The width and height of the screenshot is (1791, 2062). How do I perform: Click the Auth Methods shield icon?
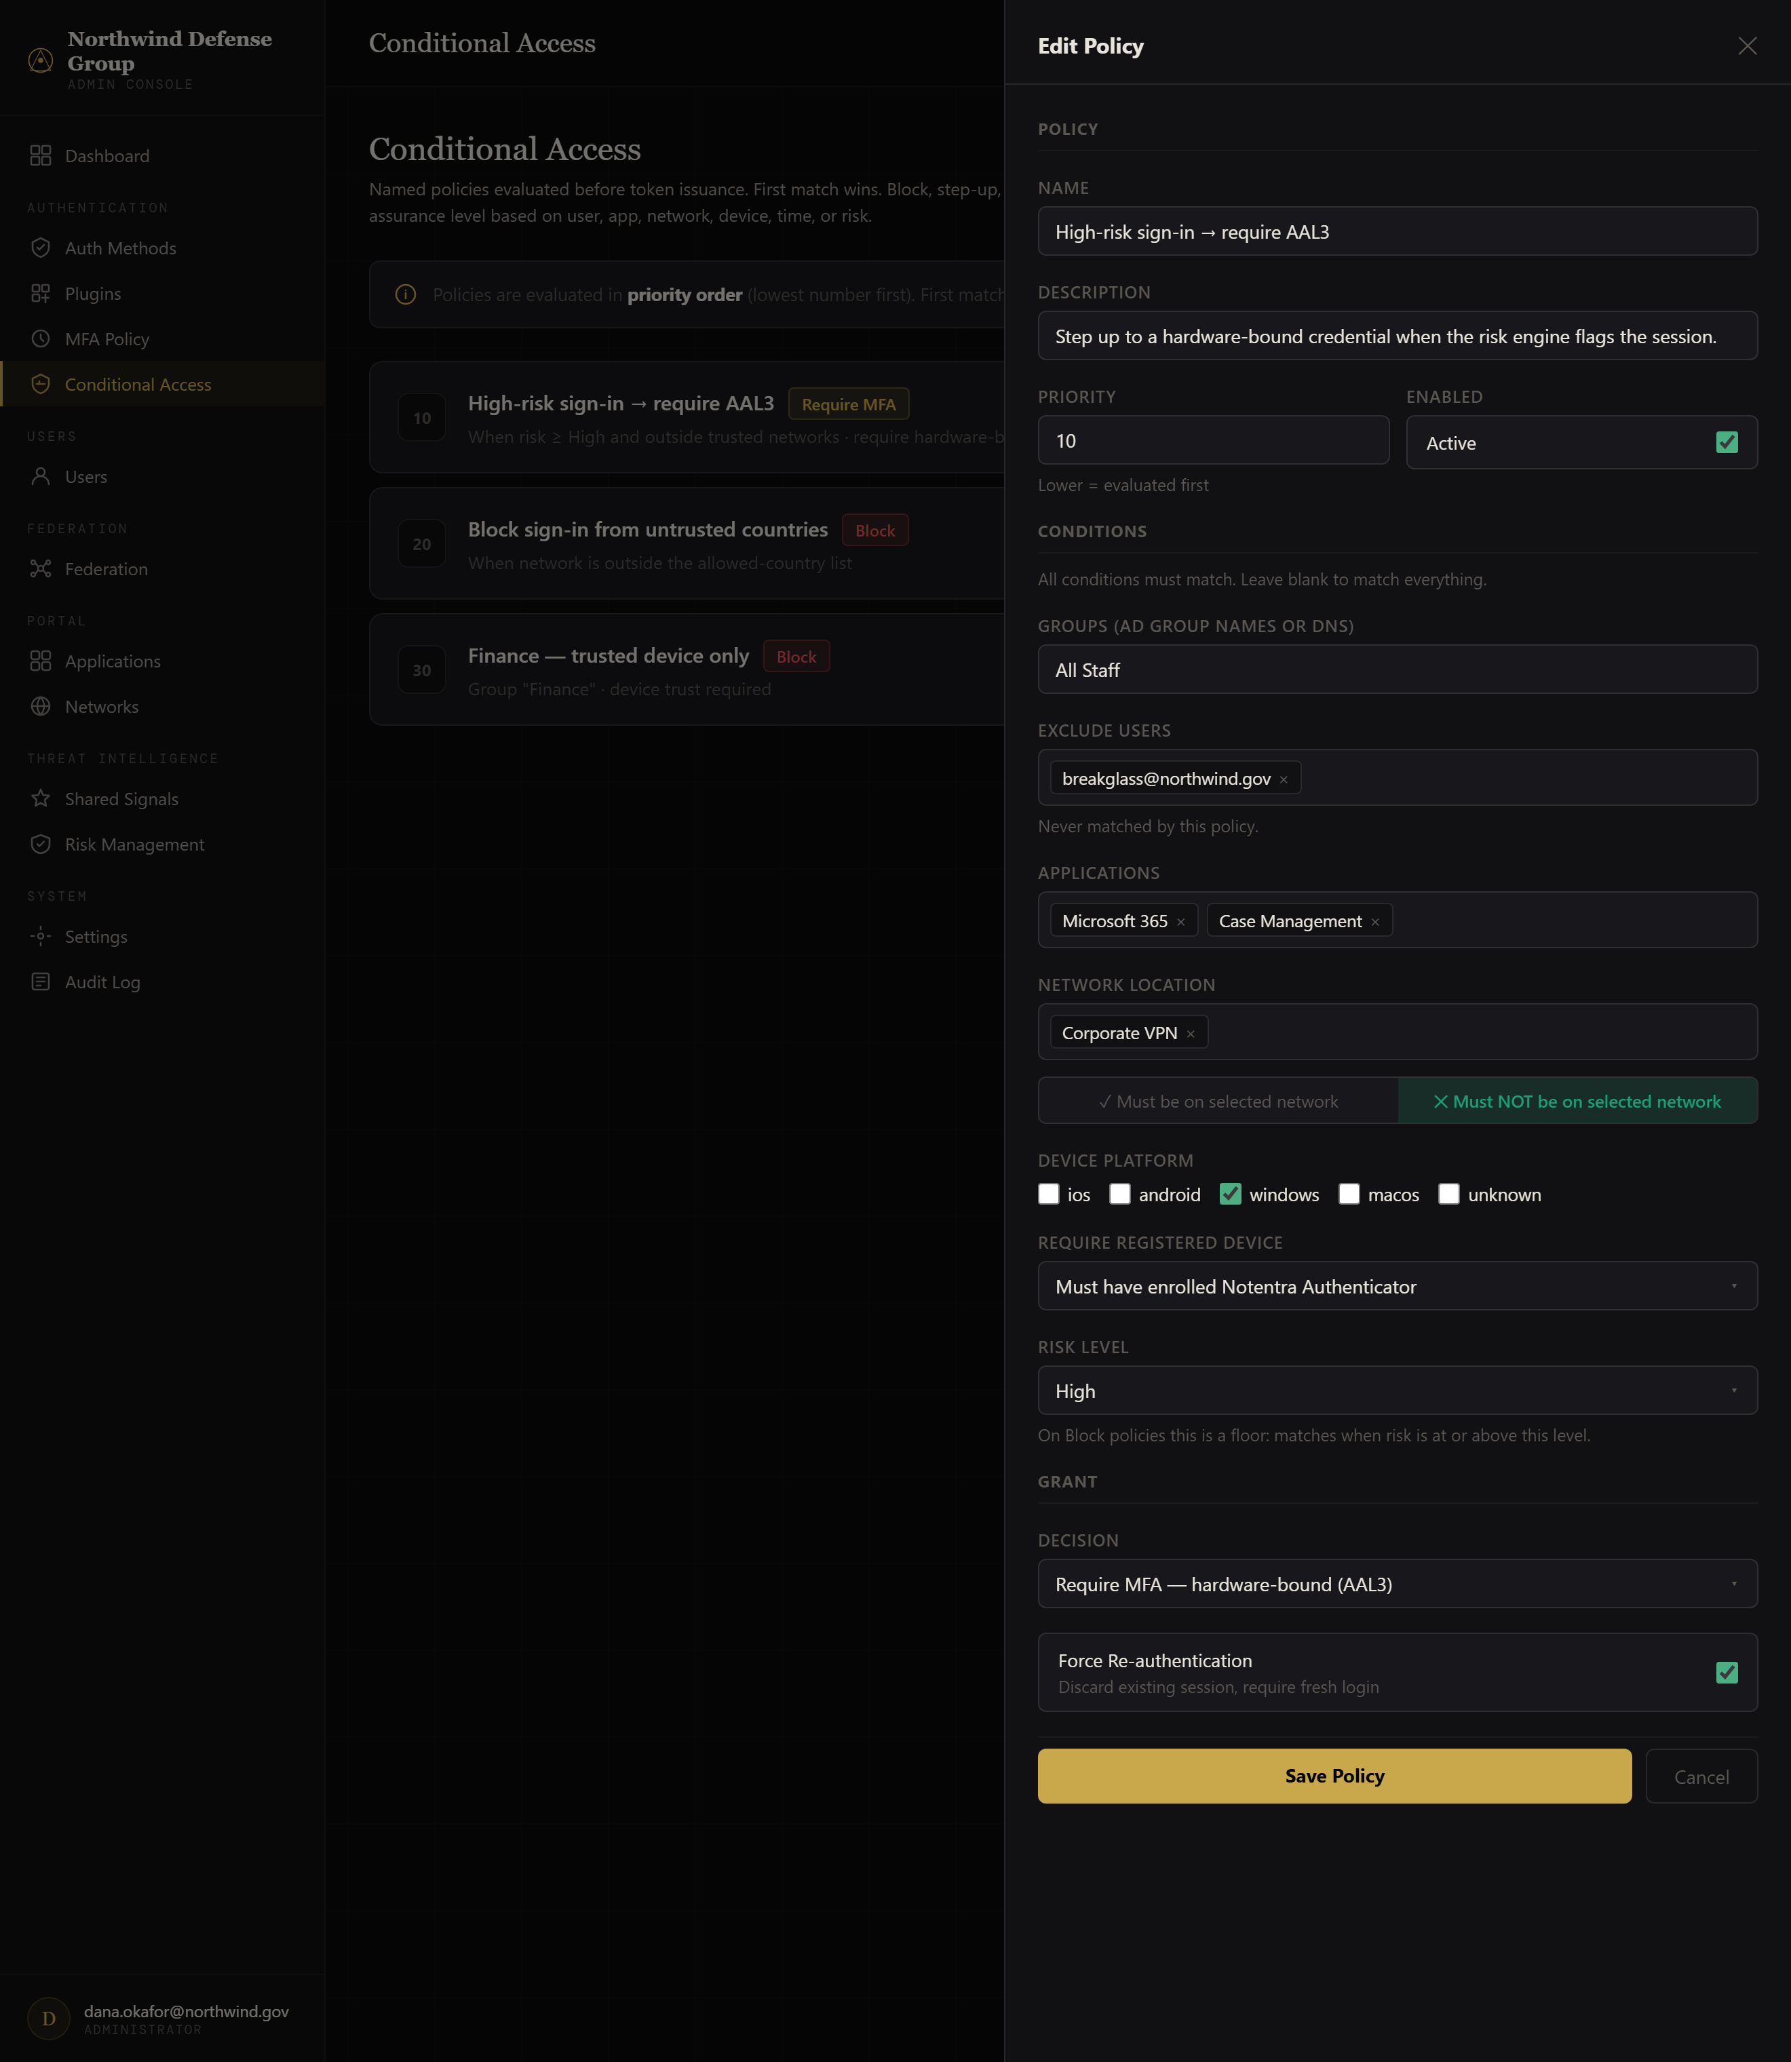(40, 248)
